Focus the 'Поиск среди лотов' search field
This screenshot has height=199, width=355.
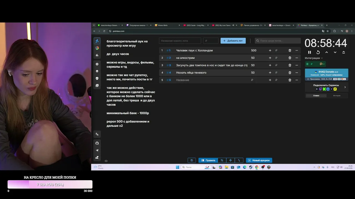(x=278, y=41)
